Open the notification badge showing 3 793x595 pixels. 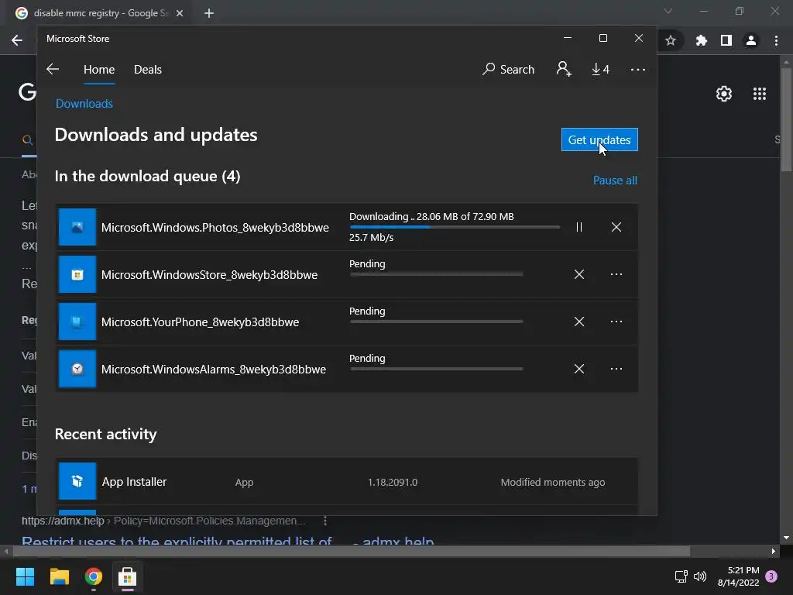click(771, 576)
